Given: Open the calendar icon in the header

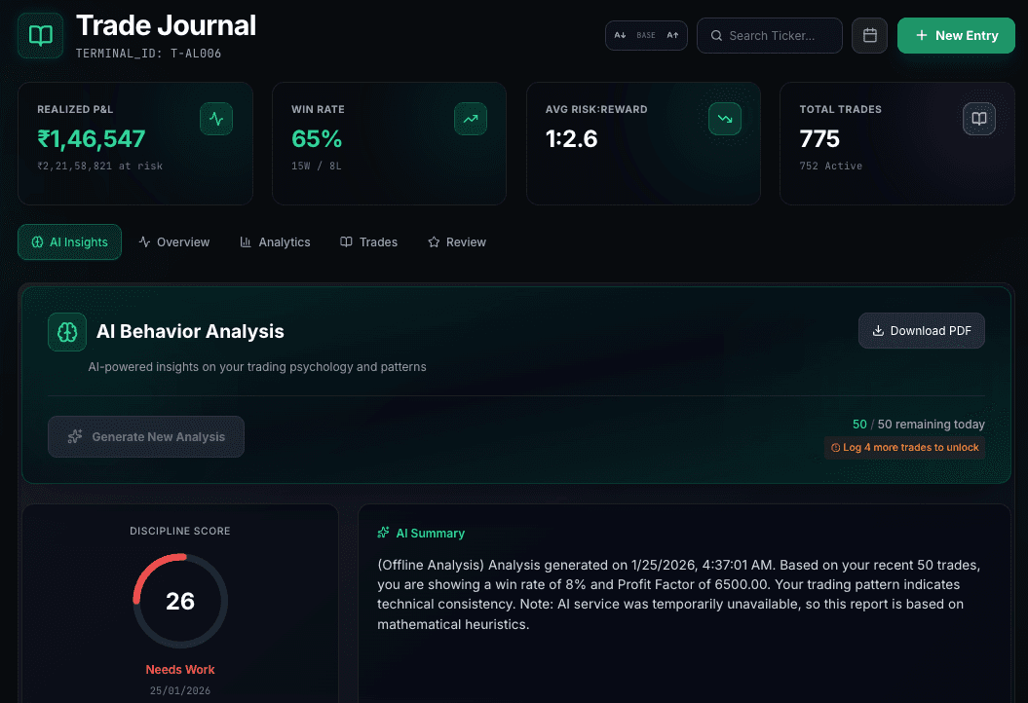Looking at the screenshot, I should pyautogui.click(x=869, y=35).
